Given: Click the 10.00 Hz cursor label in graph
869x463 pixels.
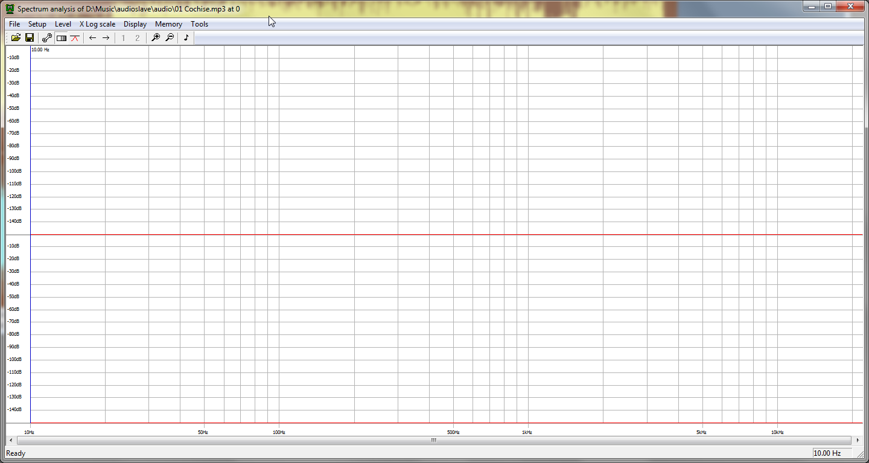Looking at the screenshot, I should tap(40, 49).
